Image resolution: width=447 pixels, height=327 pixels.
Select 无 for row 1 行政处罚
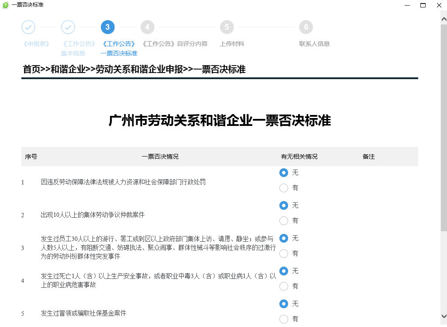[284, 173]
